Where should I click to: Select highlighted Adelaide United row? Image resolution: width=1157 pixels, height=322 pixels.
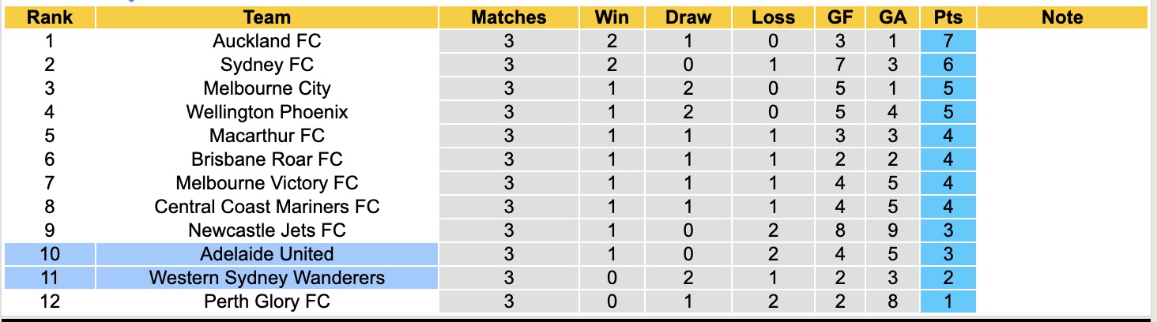tap(267, 254)
